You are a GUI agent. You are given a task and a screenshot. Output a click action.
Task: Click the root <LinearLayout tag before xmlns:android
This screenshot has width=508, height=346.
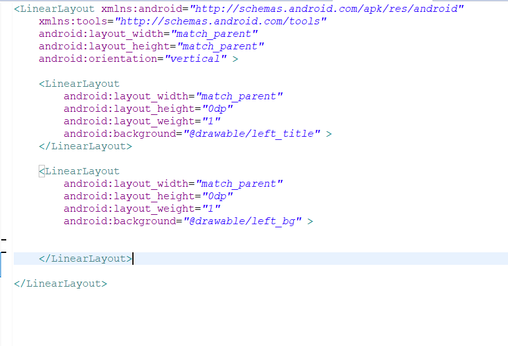click(54, 9)
